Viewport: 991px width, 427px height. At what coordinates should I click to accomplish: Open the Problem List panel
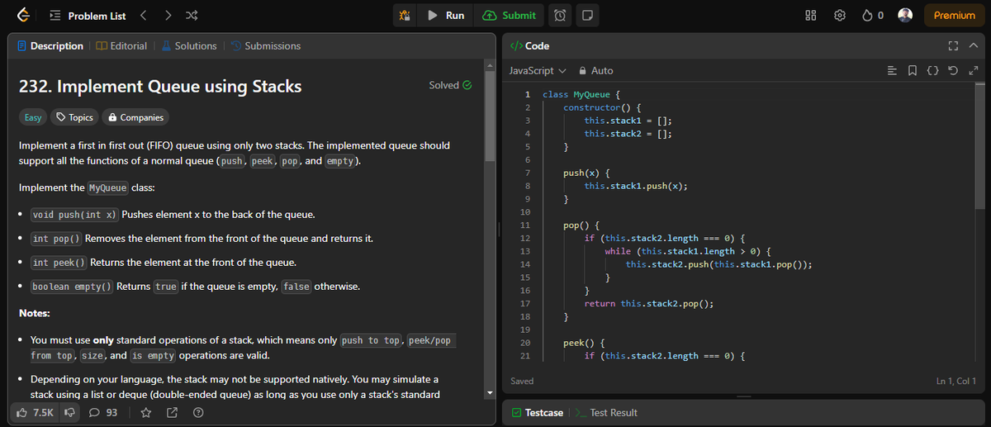click(88, 16)
